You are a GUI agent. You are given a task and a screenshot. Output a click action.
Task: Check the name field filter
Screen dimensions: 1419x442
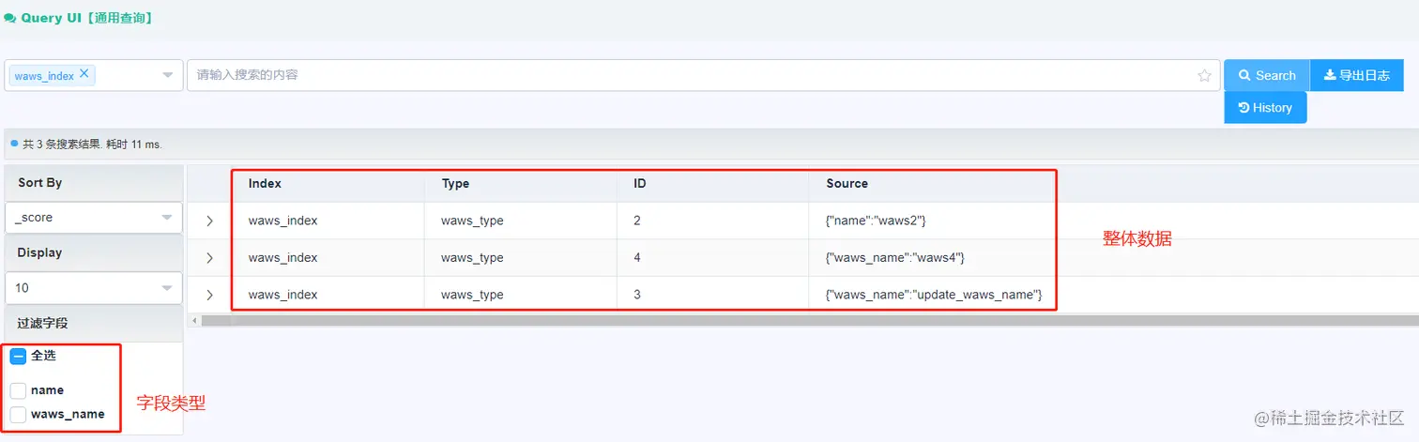tap(18, 390)
